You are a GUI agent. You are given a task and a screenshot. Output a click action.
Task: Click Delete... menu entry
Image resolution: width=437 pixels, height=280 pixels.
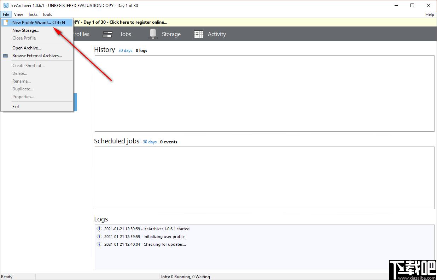37,73
